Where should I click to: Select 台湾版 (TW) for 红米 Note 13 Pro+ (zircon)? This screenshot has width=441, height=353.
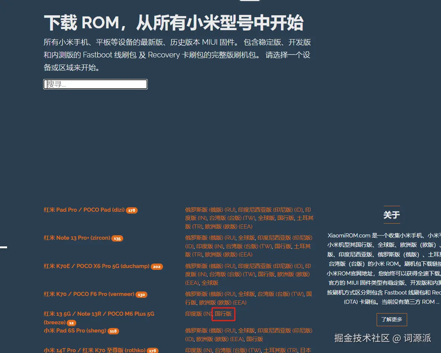pos(249,246)
